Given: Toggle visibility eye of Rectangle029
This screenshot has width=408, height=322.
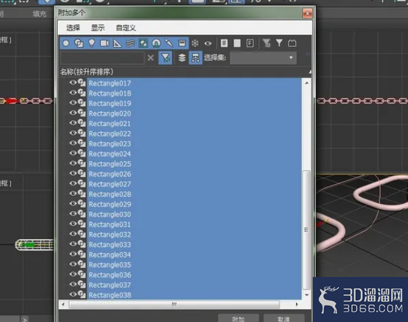Looking at the screenshot, I should pos(73,203).
